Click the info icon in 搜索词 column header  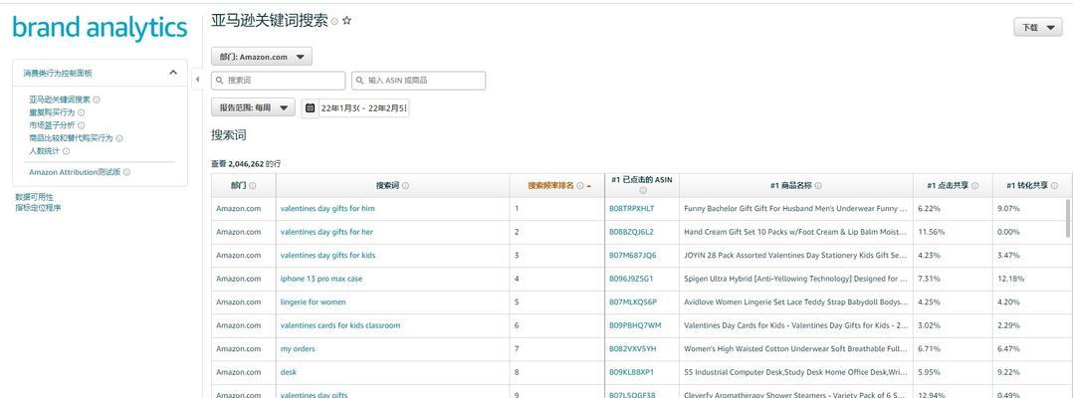tap(405, 186)
